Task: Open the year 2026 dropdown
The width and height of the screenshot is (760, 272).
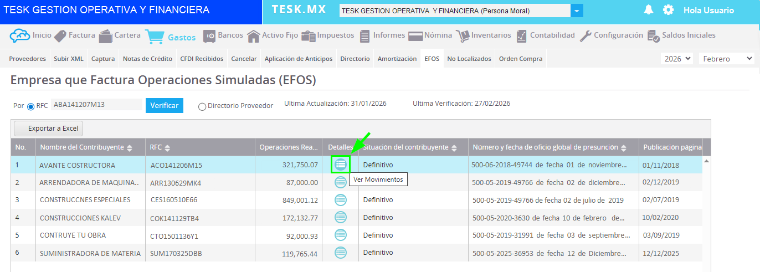Action: 677,59
